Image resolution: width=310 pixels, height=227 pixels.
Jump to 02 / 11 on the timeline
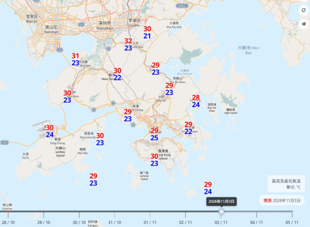tap(185, 222)
